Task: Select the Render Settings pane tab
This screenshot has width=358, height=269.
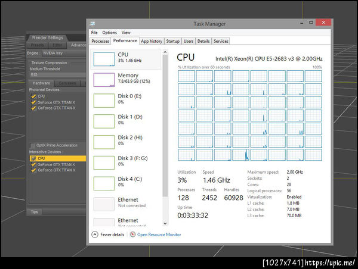Action: point(47,37)
